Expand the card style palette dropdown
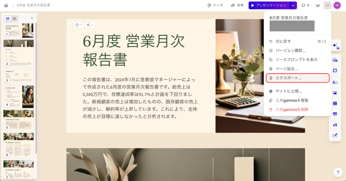 click(79, 25)
